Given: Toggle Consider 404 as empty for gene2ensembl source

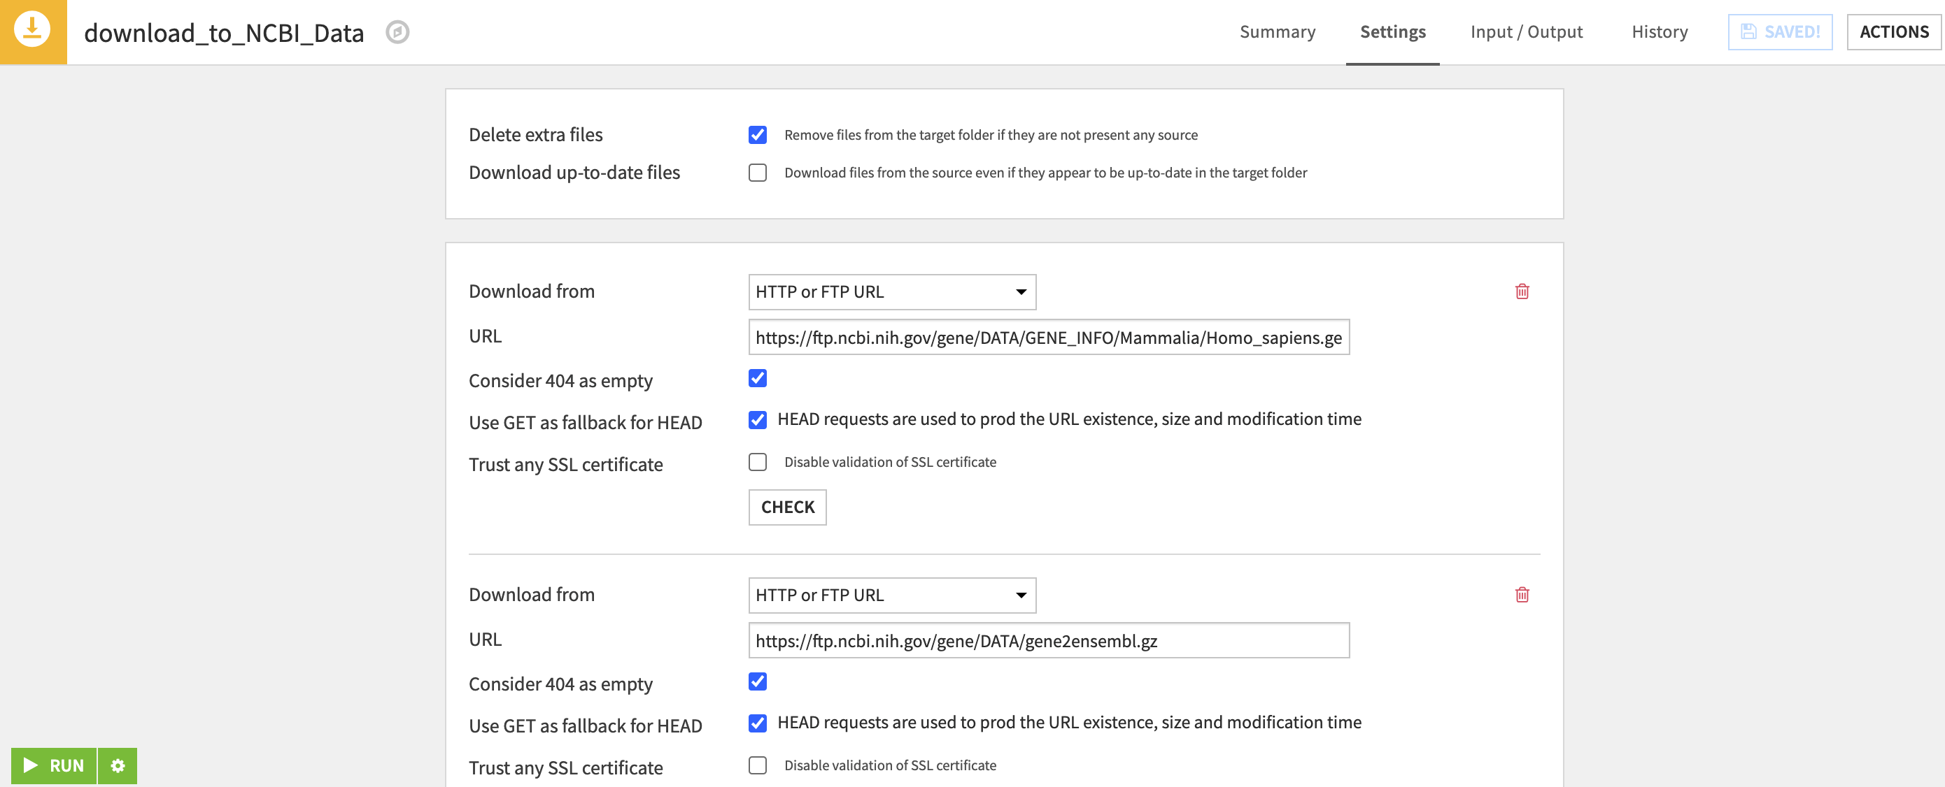Looking at the screenshot, I should click(x=757, y=681).
